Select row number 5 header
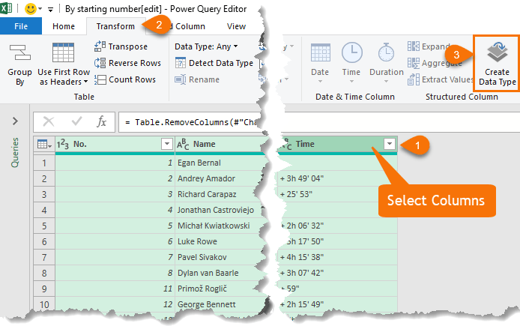Viewport: 520px width, 326px height. tap(44, 226)
